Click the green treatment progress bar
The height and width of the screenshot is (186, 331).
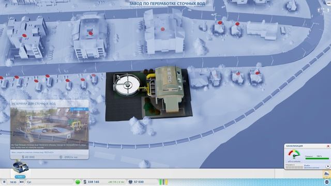(317, 159)
